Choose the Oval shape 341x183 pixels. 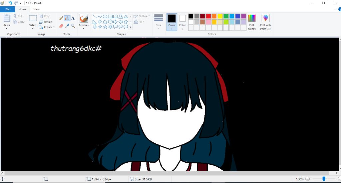point(105,17)
